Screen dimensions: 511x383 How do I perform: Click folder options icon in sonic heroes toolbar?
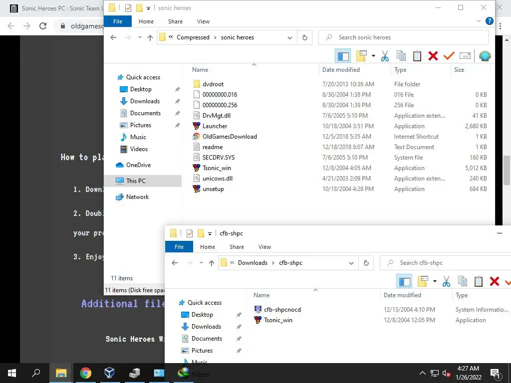pyautogui.click(x=361, y=56)
